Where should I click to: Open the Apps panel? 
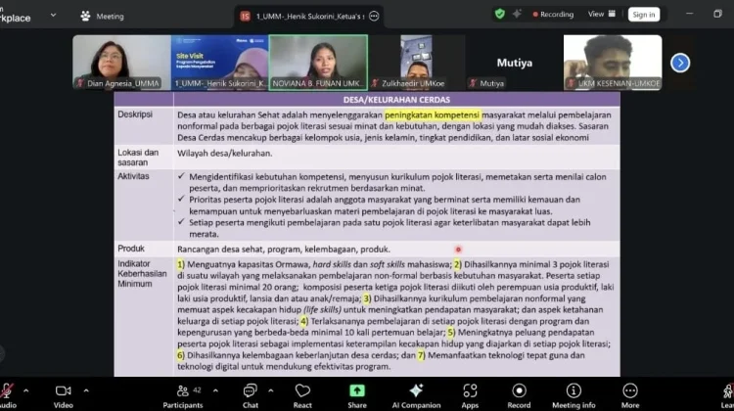pos(470,395)
